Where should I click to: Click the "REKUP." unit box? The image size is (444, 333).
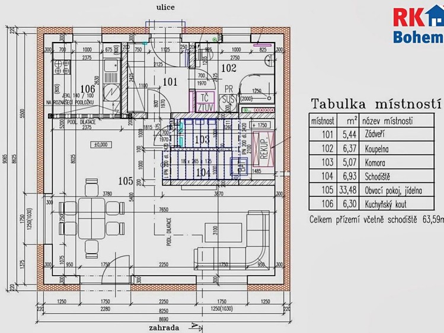(263, 149)
